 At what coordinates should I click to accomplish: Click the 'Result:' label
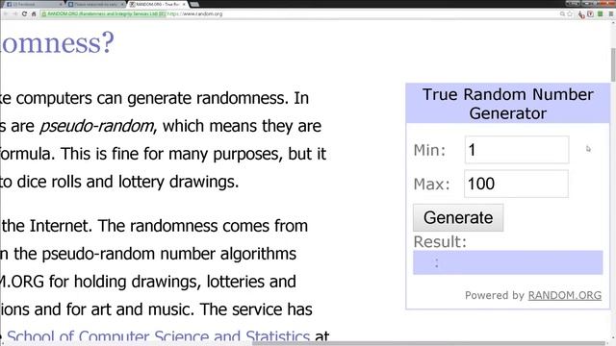pos(440,241)
